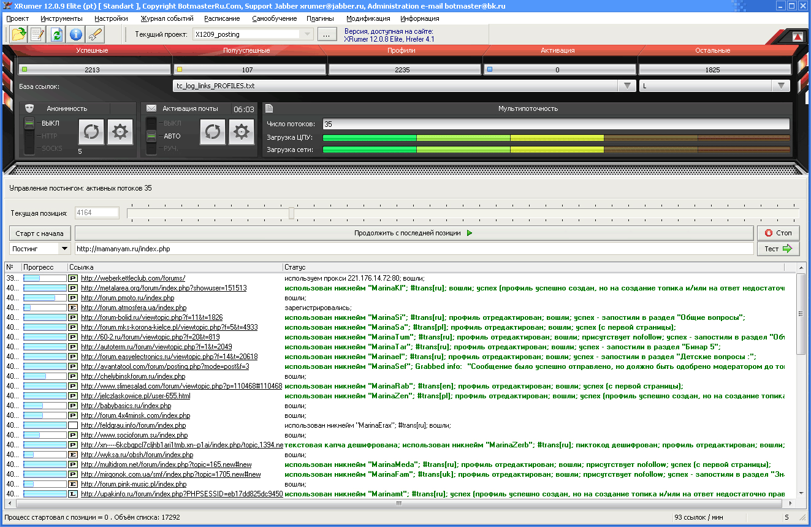Click the P icon beside chelybinskforum.ru link
The image size is (811, 527).
[73, 376]
